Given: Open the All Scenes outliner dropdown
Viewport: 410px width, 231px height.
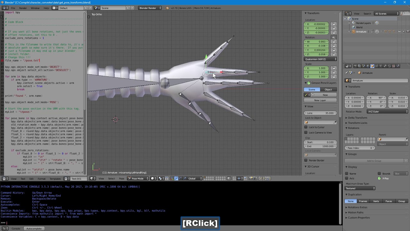Looking at the screenshot, I should pos(386,13).
